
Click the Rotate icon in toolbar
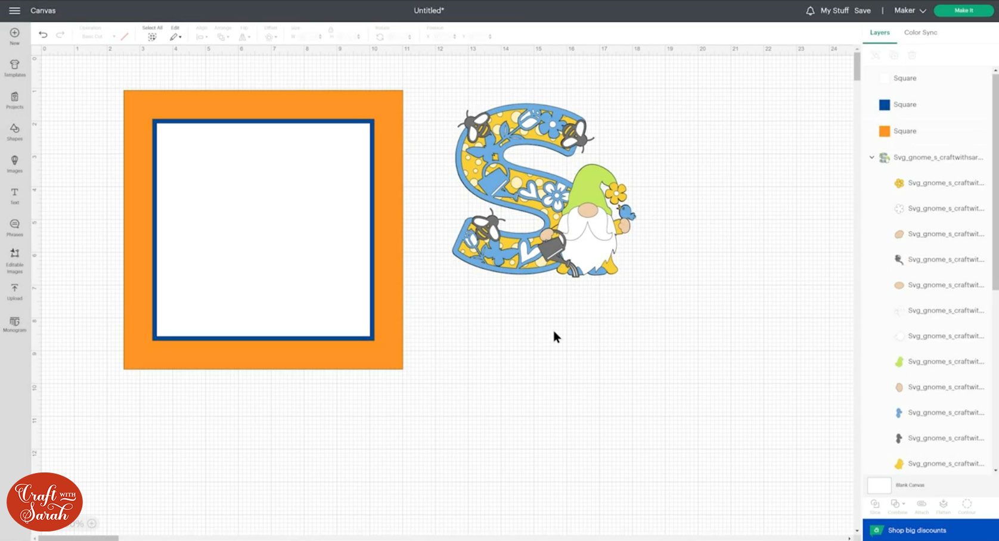tap(380, 37)
